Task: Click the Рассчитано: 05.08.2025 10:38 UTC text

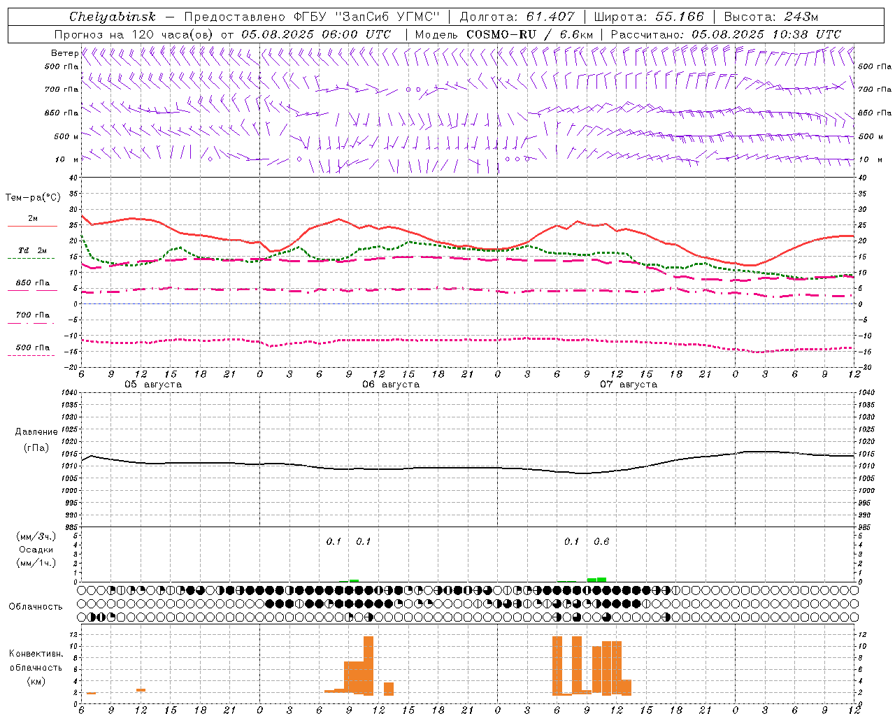Action: click(726, 34)
